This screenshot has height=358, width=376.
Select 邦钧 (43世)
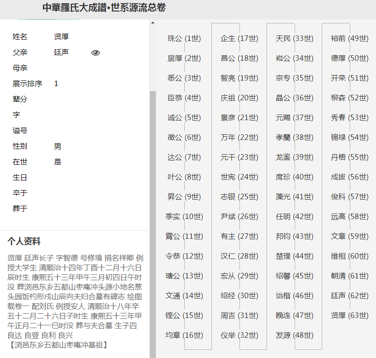[x=295, y=236]
